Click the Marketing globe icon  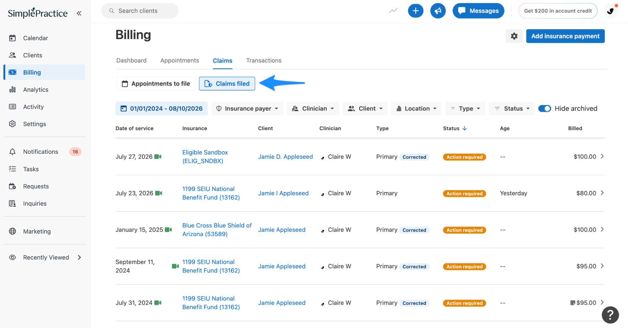tap(13, 231)
